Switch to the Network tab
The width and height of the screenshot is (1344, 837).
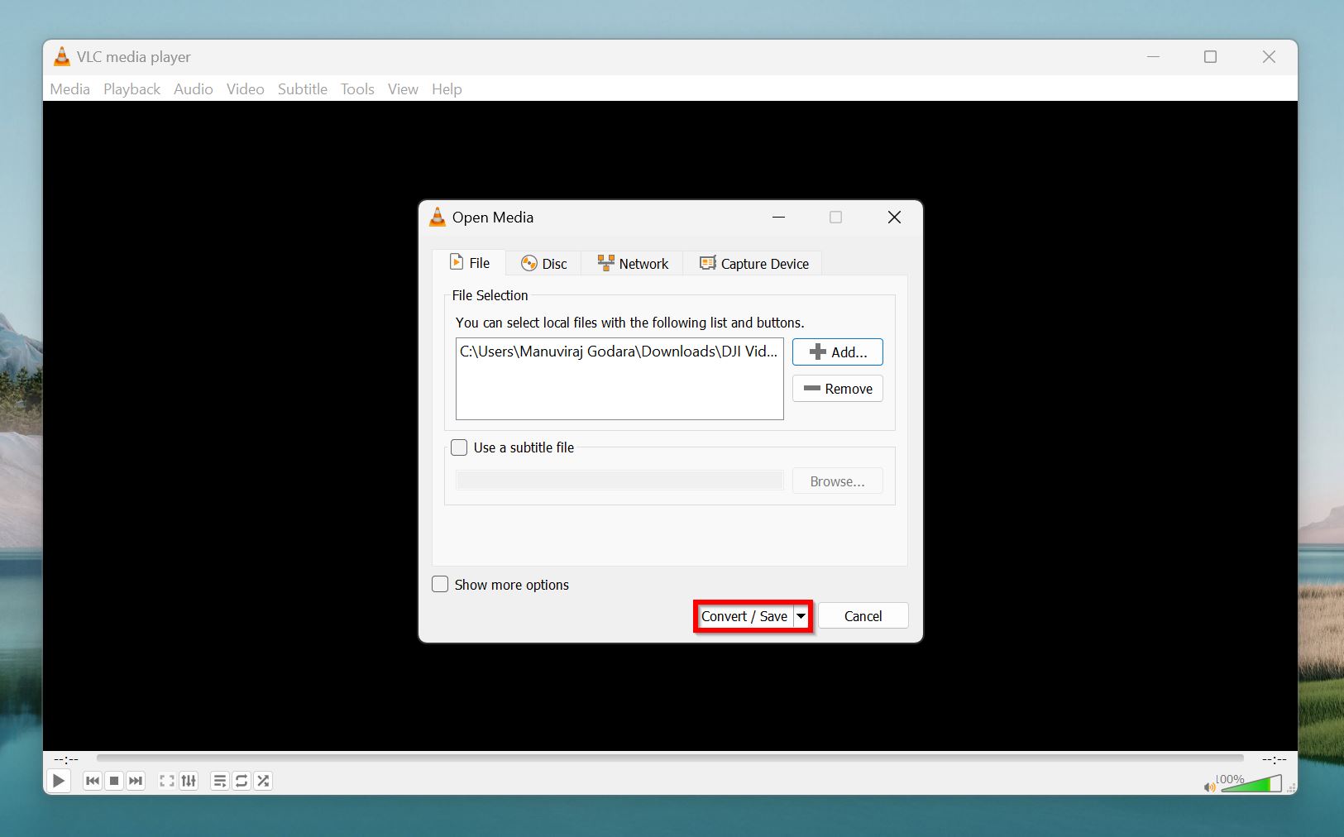632,264
